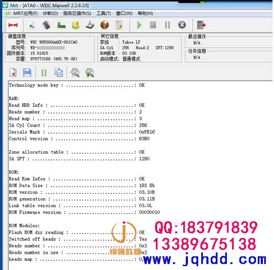Viewport: 274px width, 270px height.
Task: Click the exit icon with red arrow
Action: [x=201, y=25]
